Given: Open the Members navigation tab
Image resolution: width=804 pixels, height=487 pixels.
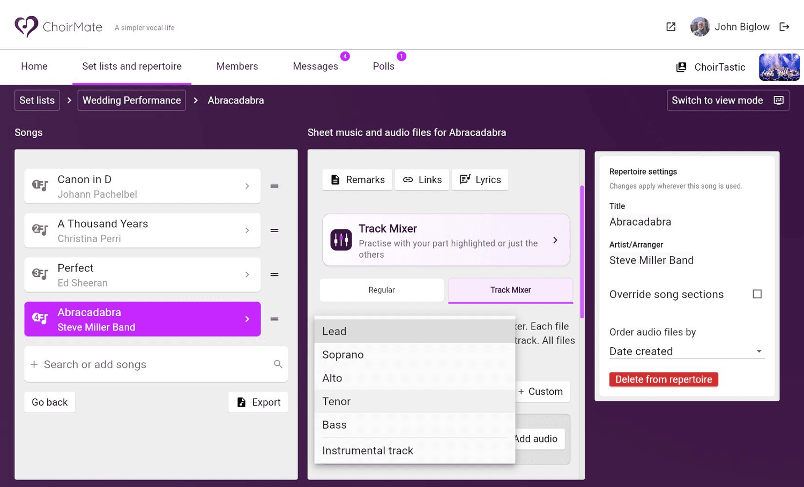Looking at the screenshot, I should tap(237, 66).
